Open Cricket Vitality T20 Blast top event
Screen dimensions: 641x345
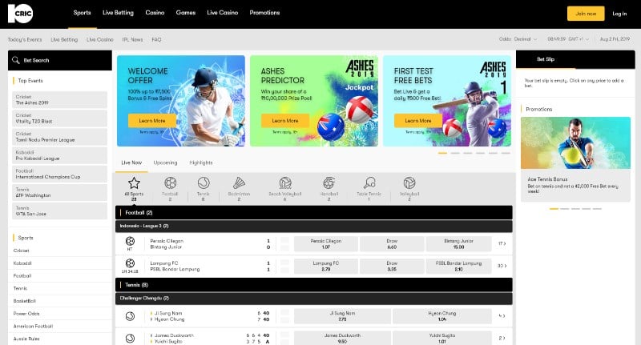click(59, 118)
